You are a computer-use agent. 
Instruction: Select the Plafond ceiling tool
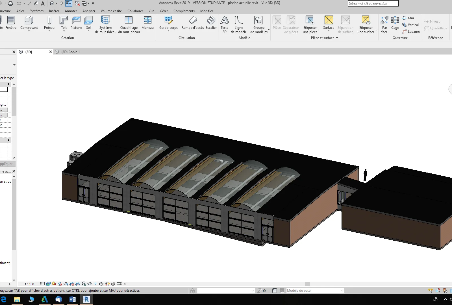(76, 23)
